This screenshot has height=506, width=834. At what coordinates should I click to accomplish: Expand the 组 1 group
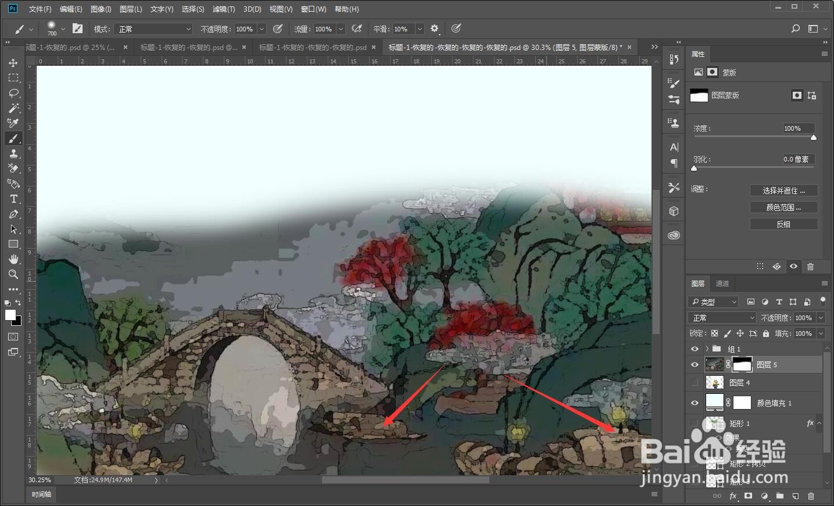coord(707,349)
